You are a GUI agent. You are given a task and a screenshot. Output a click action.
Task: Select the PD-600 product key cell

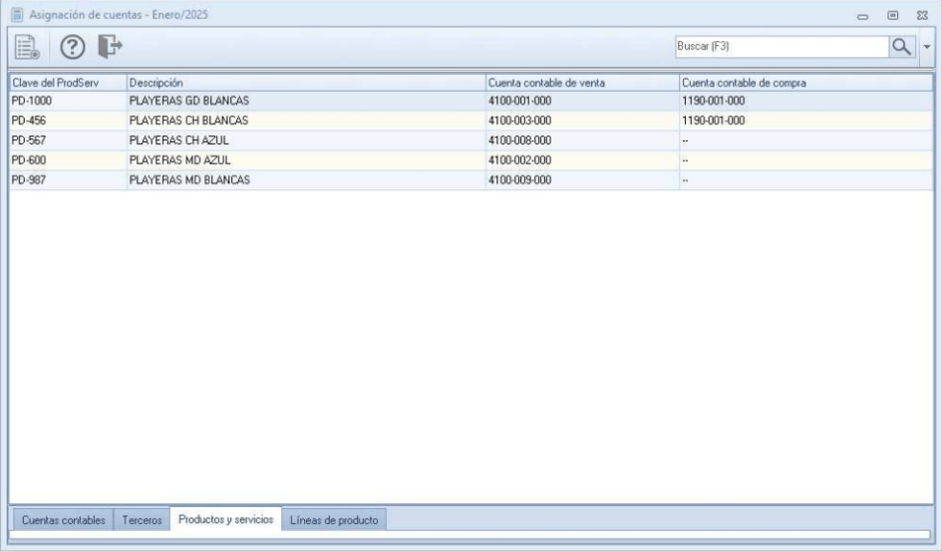(68, 160)
